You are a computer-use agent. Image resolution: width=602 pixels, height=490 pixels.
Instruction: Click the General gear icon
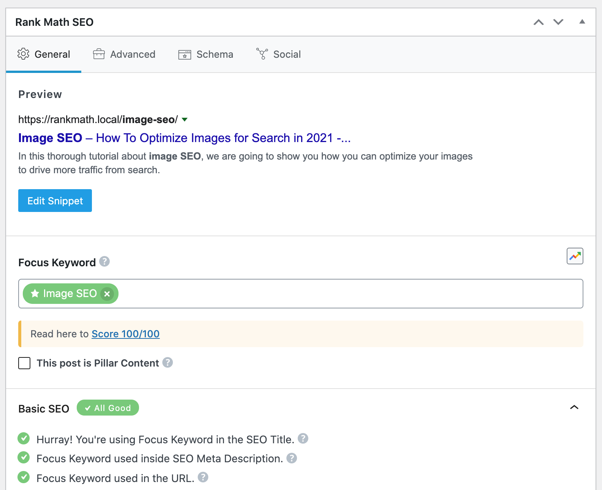point(23,54)
